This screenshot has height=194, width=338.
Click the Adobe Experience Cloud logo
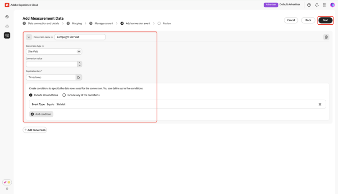point(7,5)
